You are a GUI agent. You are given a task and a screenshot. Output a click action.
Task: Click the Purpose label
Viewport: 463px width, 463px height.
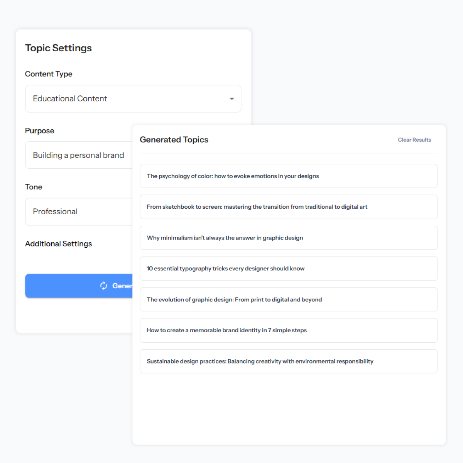coord(40,131)
